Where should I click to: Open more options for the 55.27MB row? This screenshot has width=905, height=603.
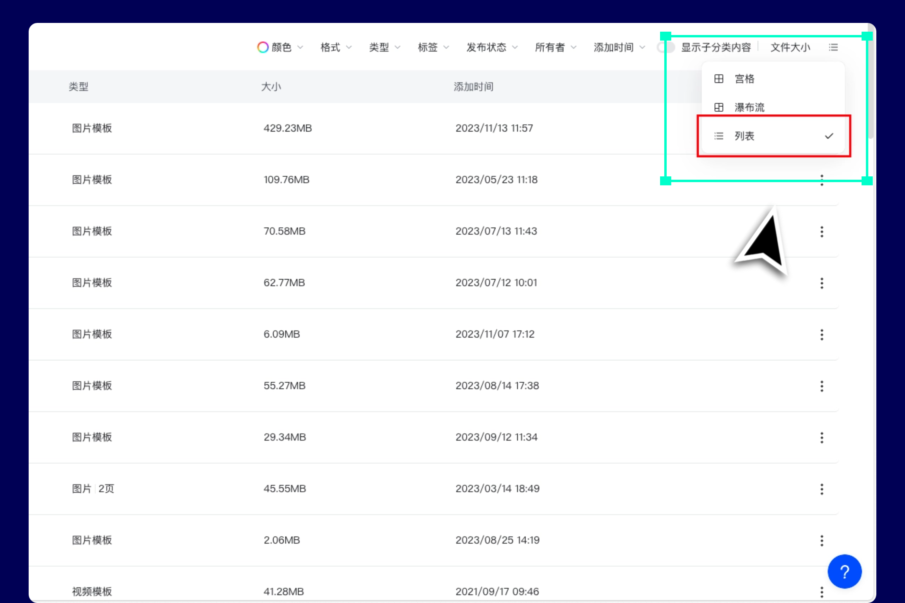tap(822, 386)
